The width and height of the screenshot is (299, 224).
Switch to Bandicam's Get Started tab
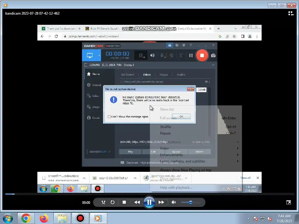click(128, 75)
